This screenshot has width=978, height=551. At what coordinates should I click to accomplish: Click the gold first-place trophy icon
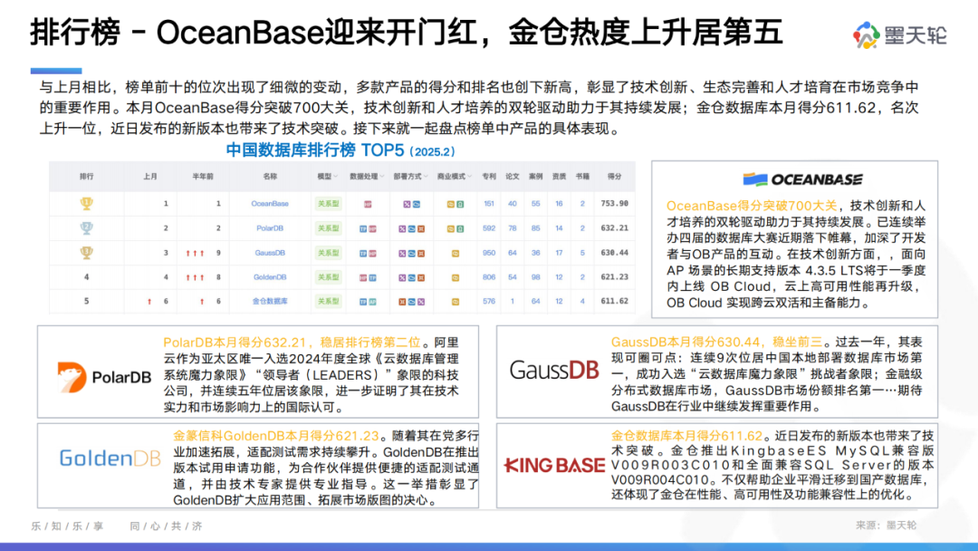pyautogui.click(x=87, y=203)
